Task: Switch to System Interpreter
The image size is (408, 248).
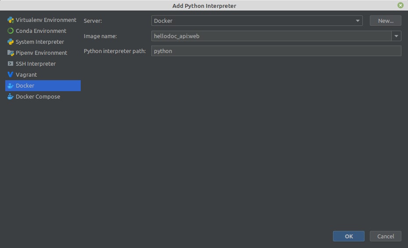Action: tap(40, 42)
